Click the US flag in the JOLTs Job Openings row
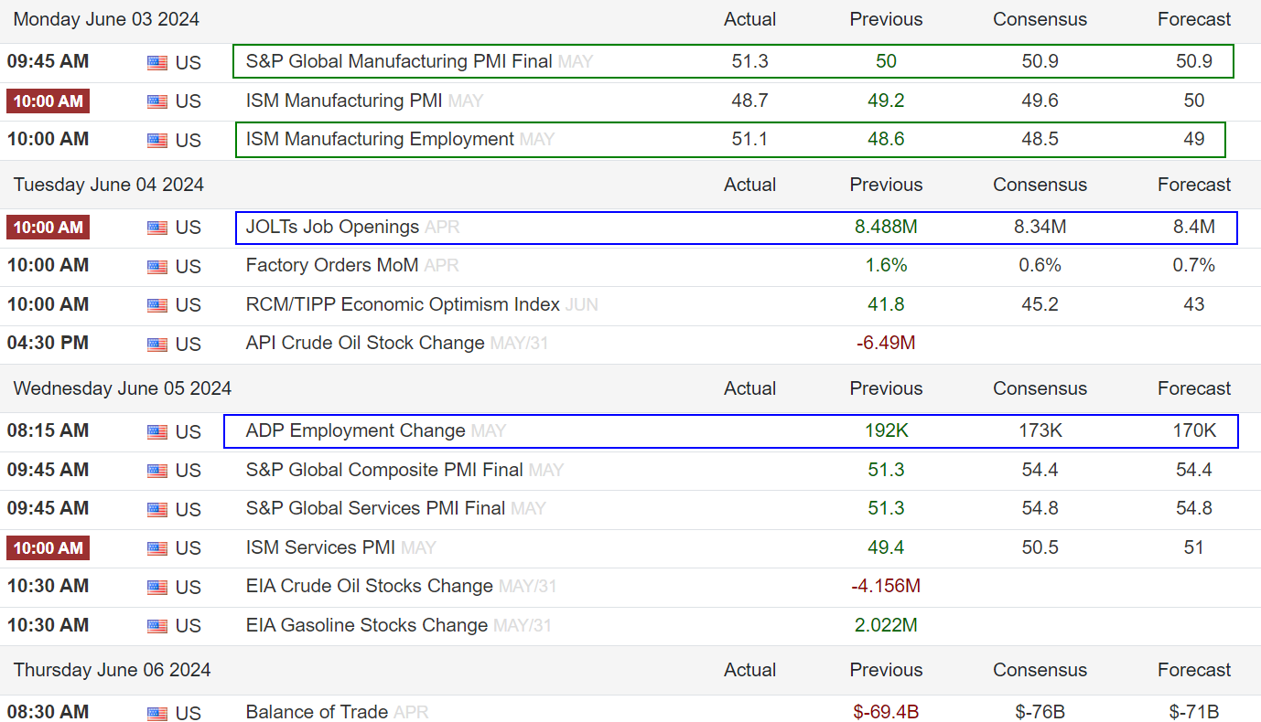The width and height of the screenshot is (1261, 722). pyautogui.click(x=157, y=228)
